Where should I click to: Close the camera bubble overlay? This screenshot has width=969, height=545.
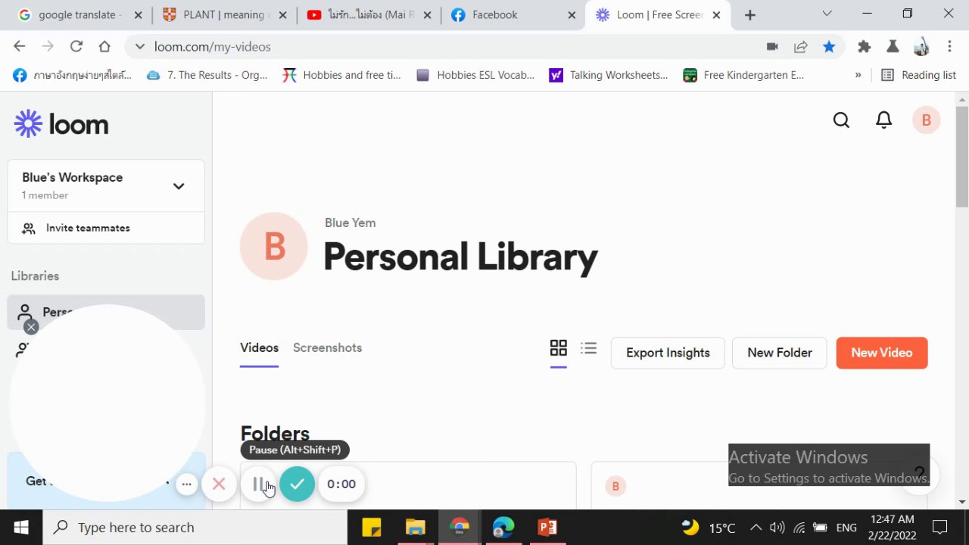click(x=31, y=327)
